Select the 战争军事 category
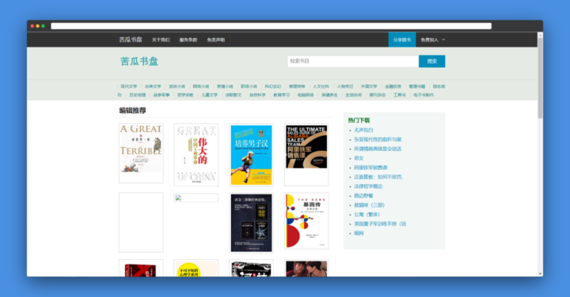 (x=161, y=95)
